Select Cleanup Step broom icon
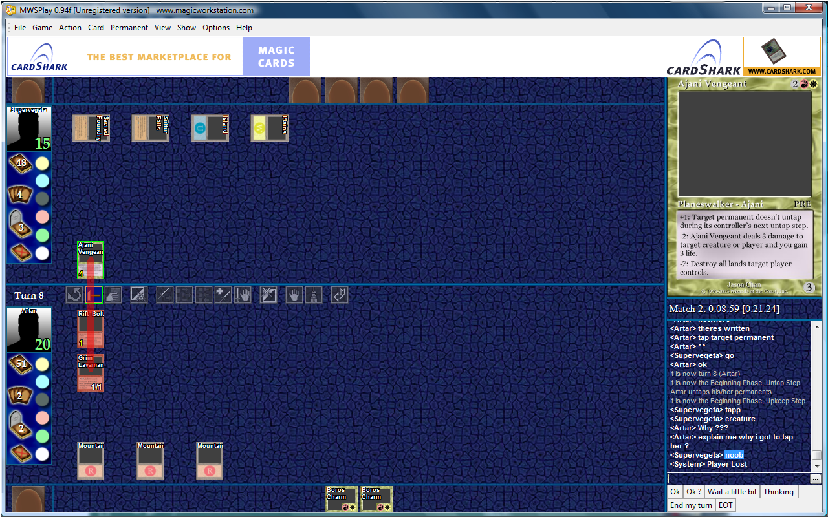Screen dimensions: 828x517 tap(314, 295)
